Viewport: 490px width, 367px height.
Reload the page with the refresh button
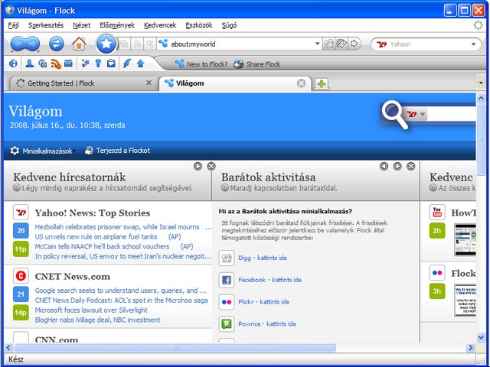56,44
